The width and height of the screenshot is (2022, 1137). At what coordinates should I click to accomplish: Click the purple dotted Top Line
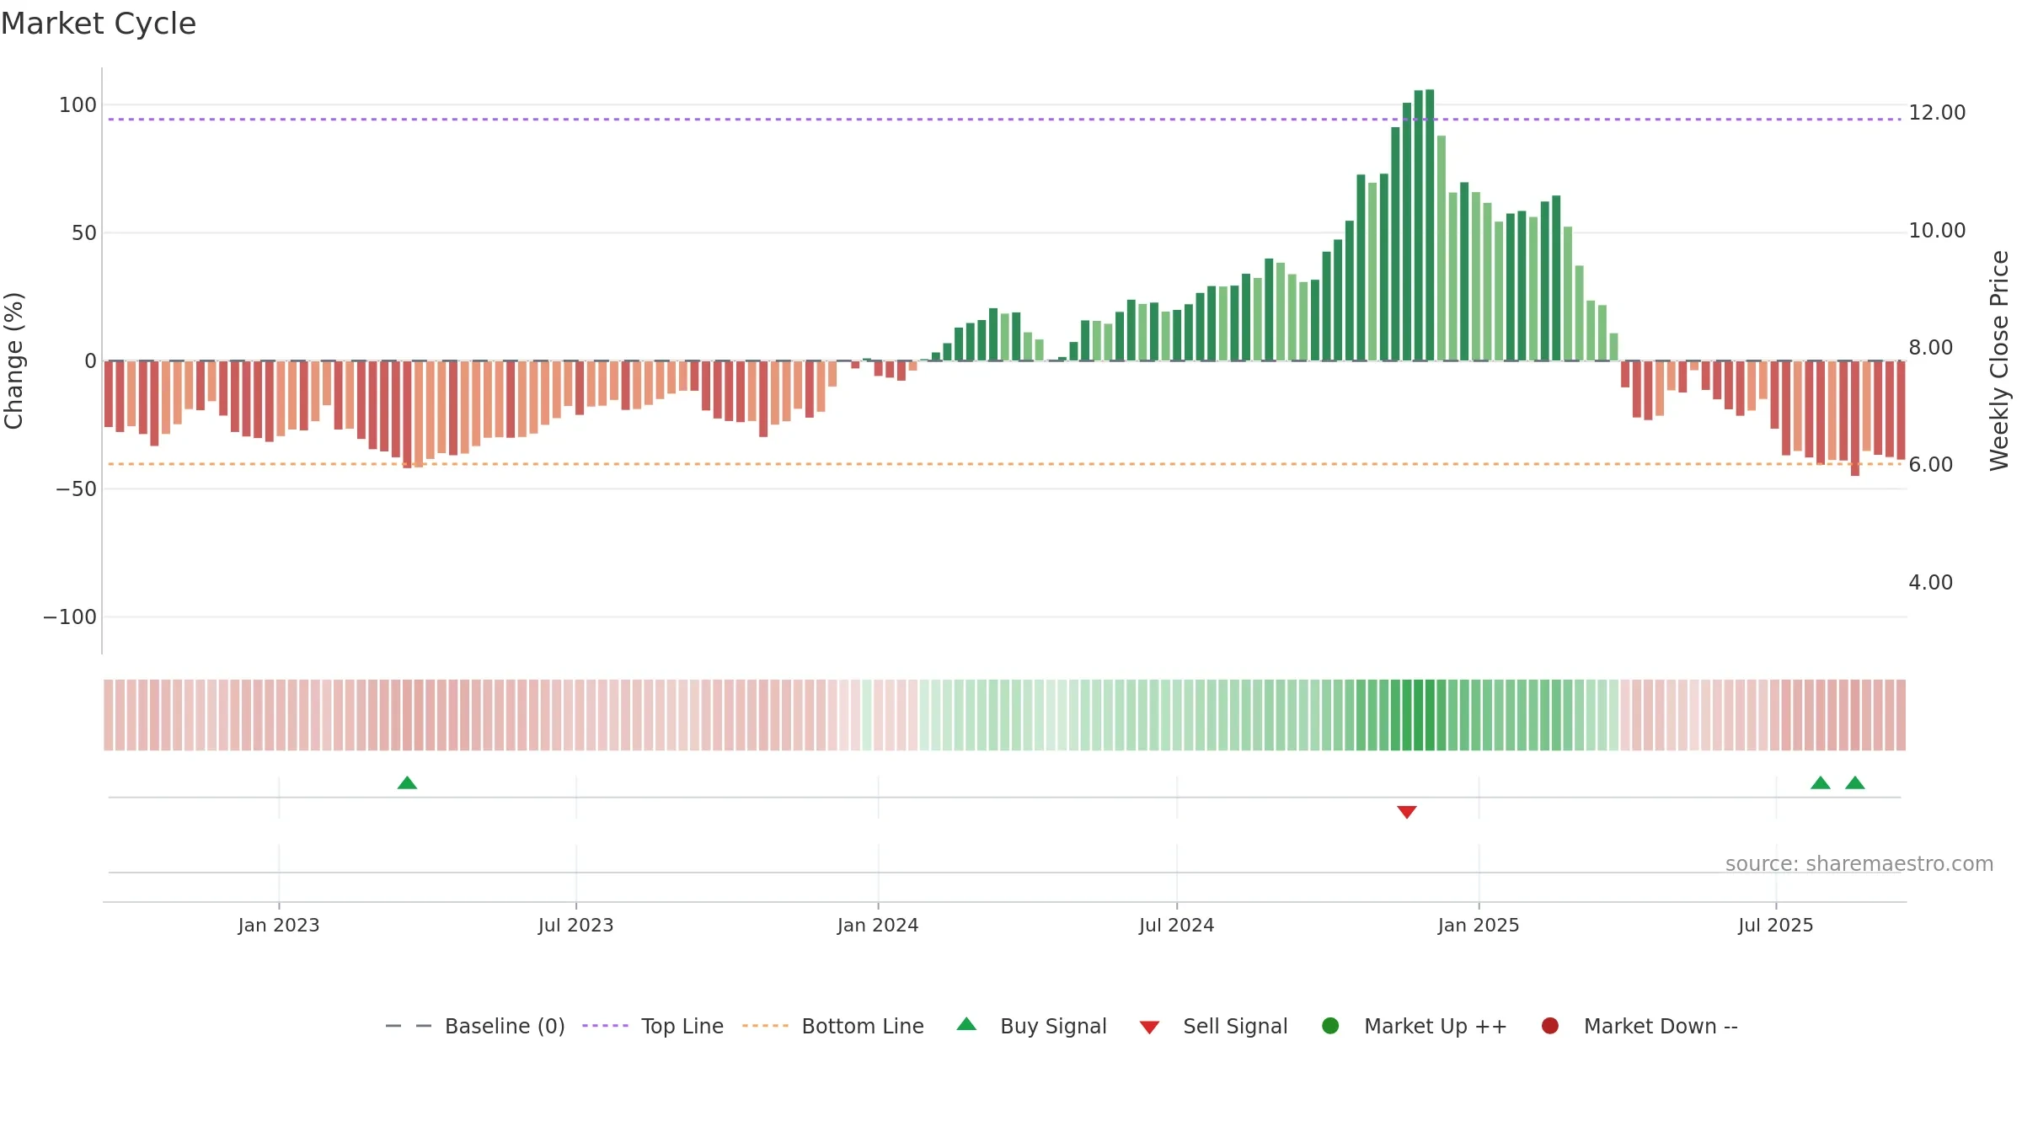[x=1004, y=120]
